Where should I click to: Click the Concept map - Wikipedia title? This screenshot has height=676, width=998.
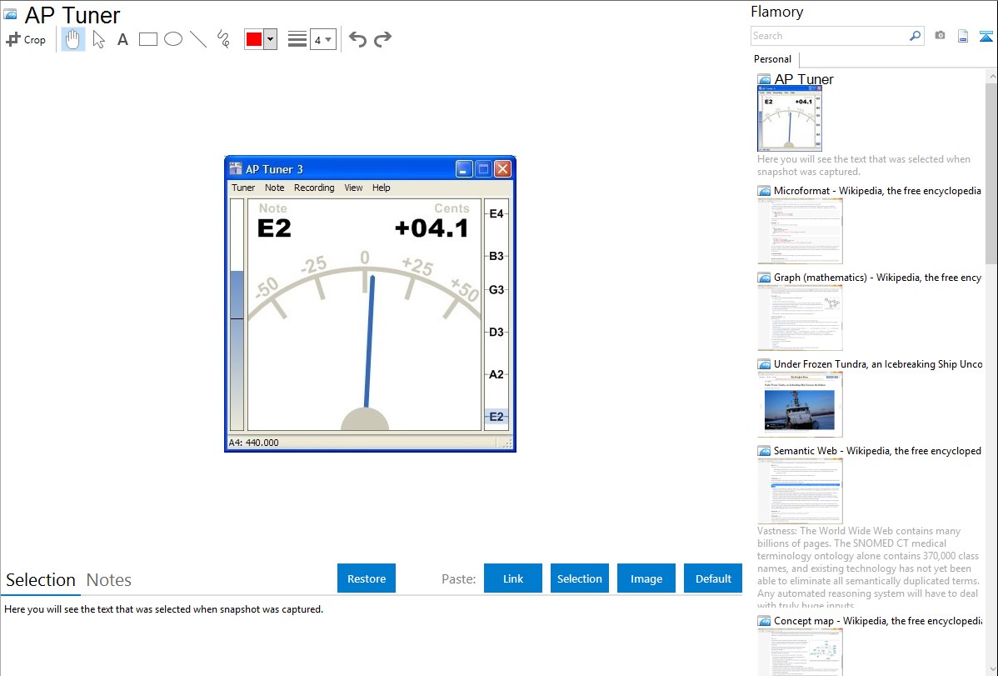(877, 620)
